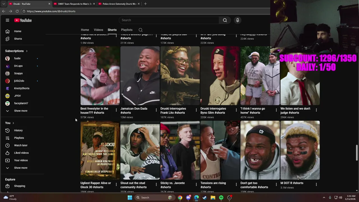Open options for Best freestyler short
The image size is (359, 202).
(116, 110)
